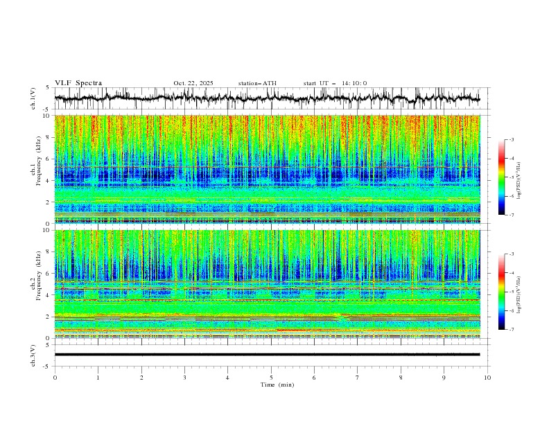Select the ch.2 color bar "log(PSD)(V²/Hz)" label
Screen dimensions: 549x424
point(518,294)
